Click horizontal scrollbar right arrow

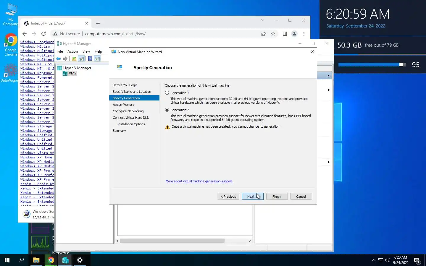(x=250, y=241)
